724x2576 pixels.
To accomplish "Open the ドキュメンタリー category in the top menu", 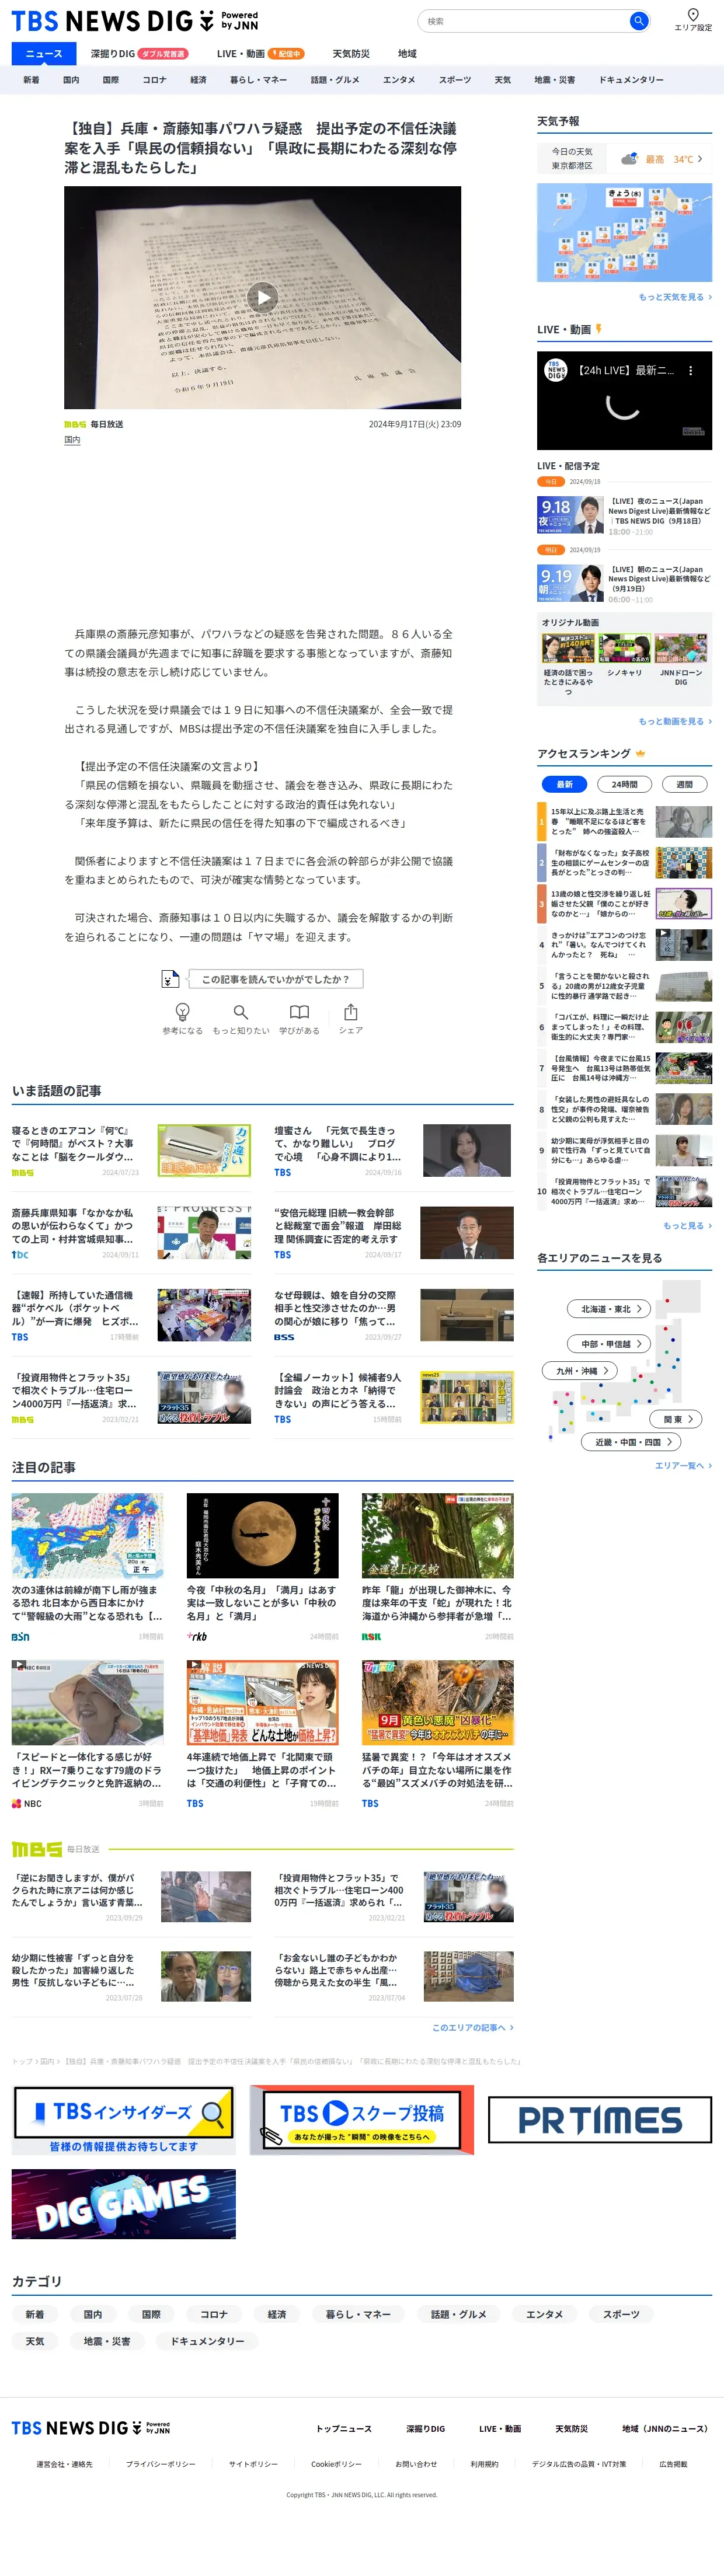I will [x=631, y=80].
